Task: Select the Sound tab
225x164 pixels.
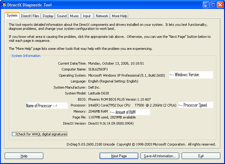Action: (x=62, y=16)
